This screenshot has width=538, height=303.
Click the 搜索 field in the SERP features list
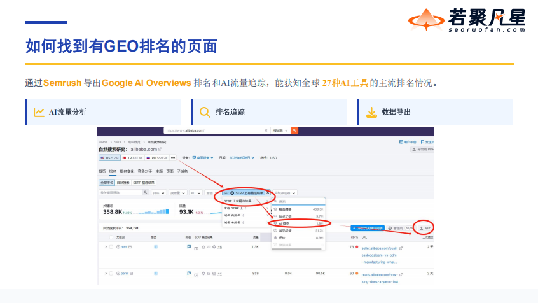click(298, 201)
